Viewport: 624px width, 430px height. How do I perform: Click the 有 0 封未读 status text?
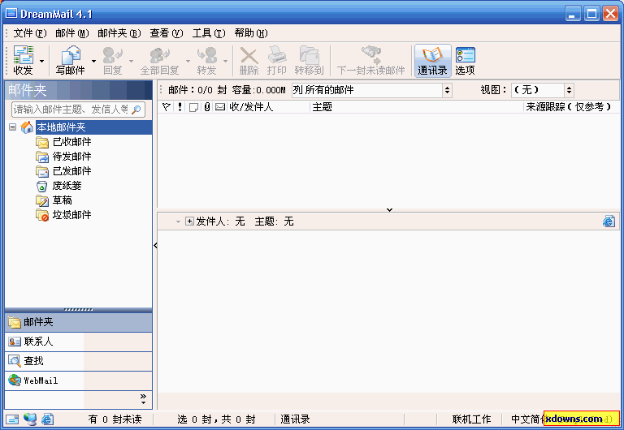(115, 419)
